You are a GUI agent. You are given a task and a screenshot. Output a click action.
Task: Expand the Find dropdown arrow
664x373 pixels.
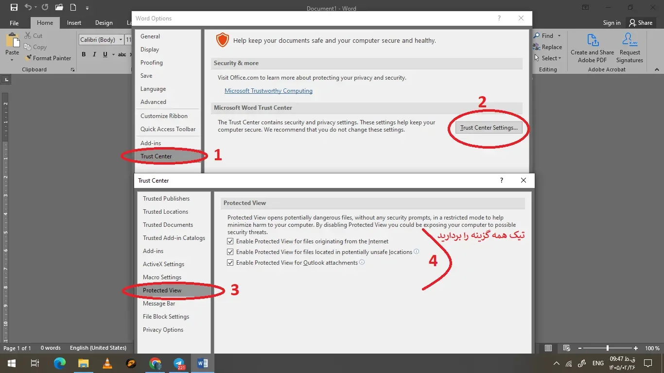[559, 35]
